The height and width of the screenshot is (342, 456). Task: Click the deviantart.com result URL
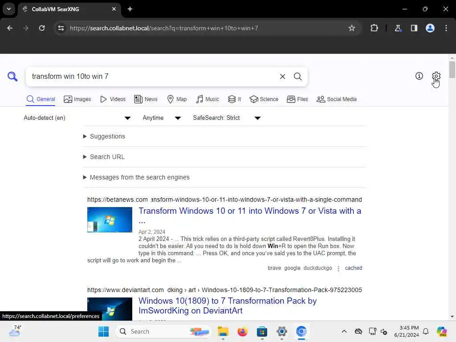[224, 290]
